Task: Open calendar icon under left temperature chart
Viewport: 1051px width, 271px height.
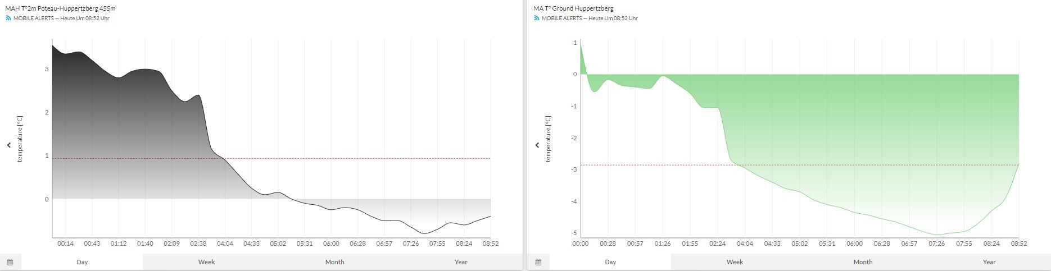Action: coord(10,262)
